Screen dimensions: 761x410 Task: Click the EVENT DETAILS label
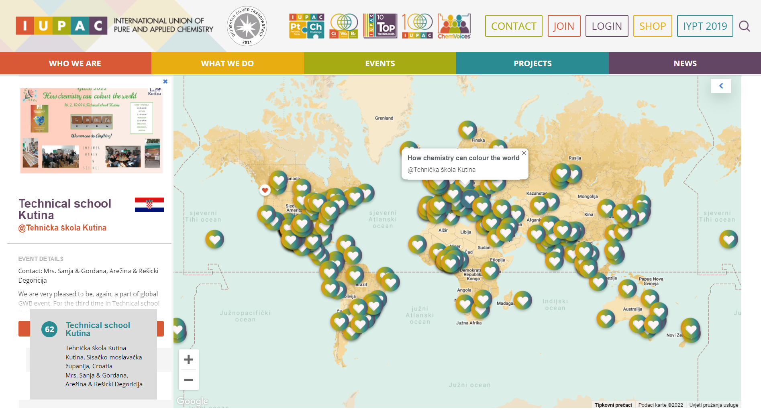tap(41, 259)
